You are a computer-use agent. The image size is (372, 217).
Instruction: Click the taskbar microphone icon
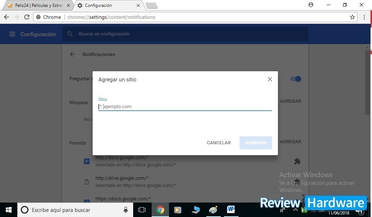[x=126, y=210]
